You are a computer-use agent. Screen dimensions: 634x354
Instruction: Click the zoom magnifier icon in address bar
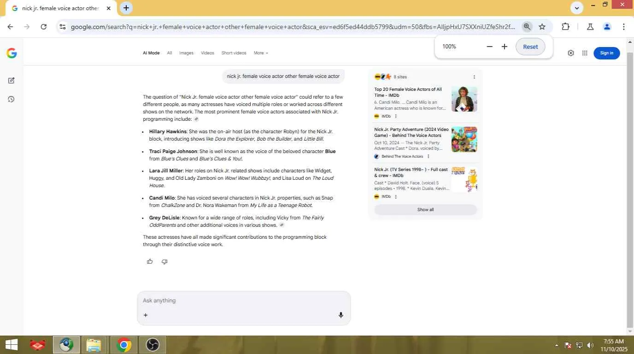pyautogui.click(x=527, y=27)
